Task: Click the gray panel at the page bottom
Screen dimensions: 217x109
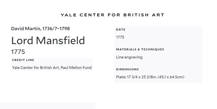Action: pyautogui.click(x=48, y=105)
